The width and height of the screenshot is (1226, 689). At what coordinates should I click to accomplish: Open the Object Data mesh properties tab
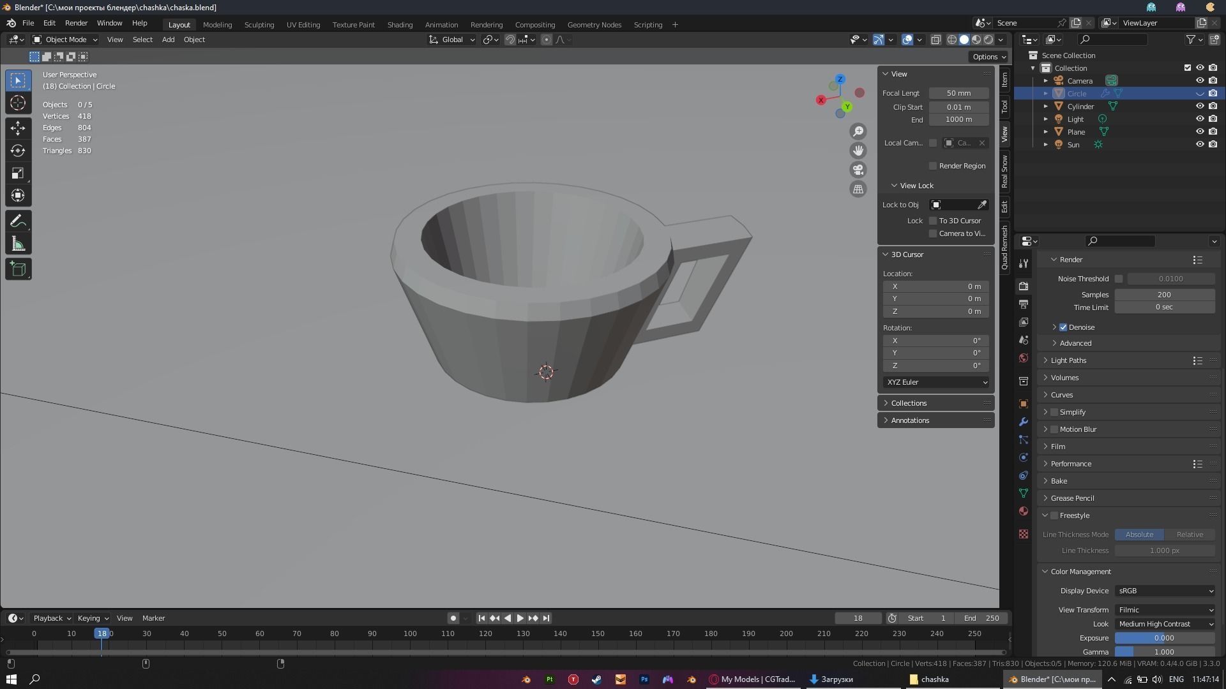tap(1024, 493)
